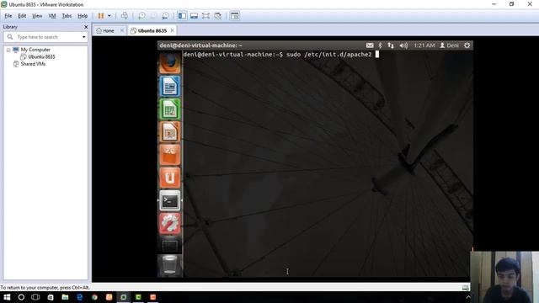Open the File menu
The height and width of the screenshot is (303, 539).
pos(8,16)
